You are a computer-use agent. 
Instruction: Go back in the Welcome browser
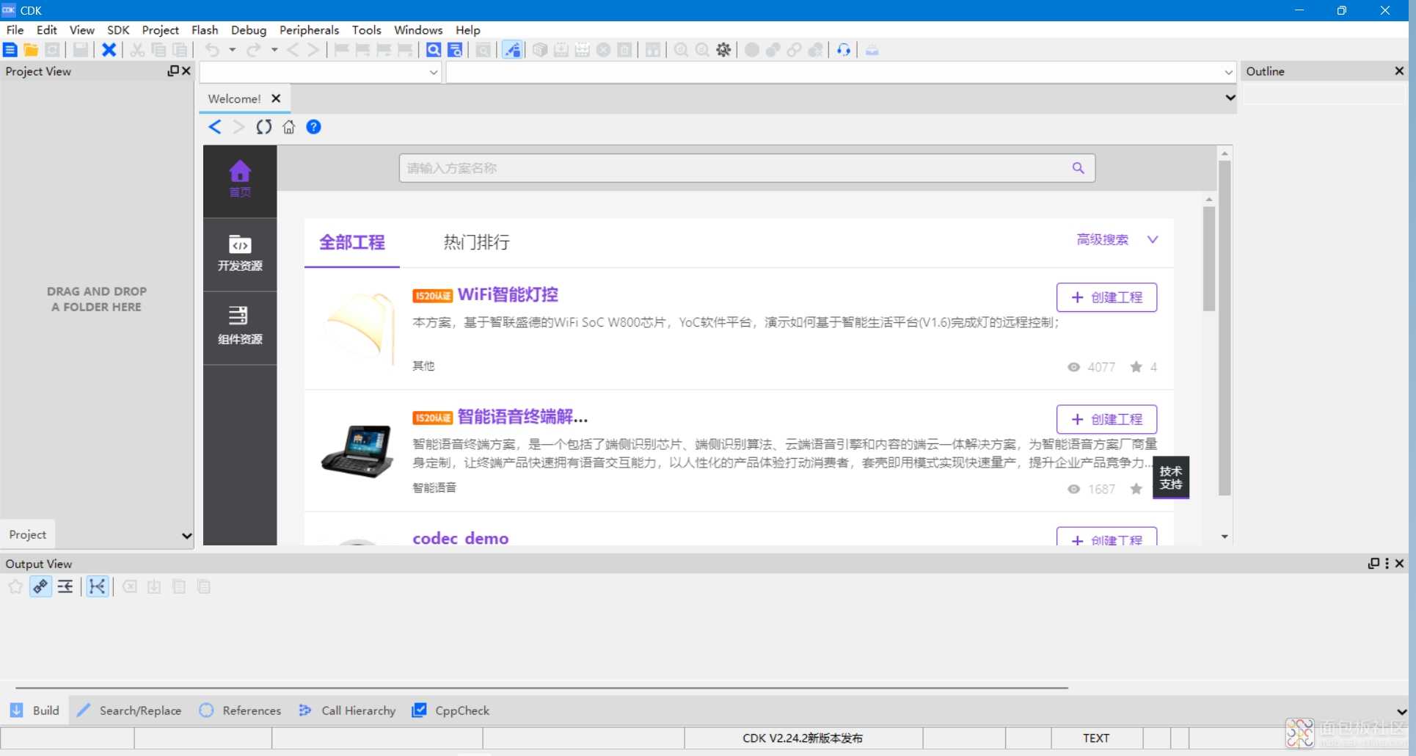[215, 127]
